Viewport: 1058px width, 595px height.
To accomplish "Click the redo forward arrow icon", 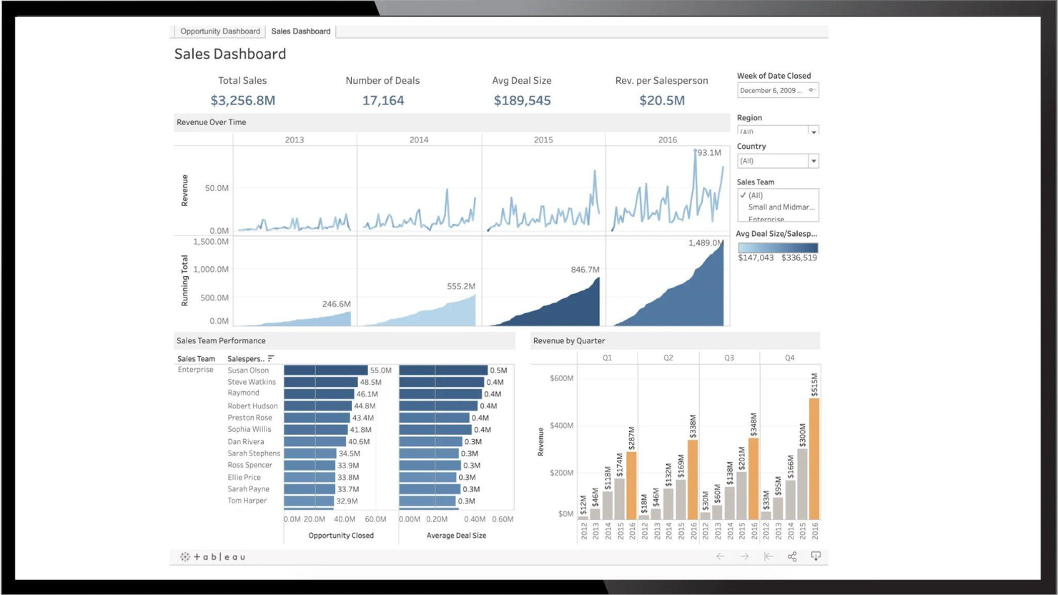I will tap(744, 556).
